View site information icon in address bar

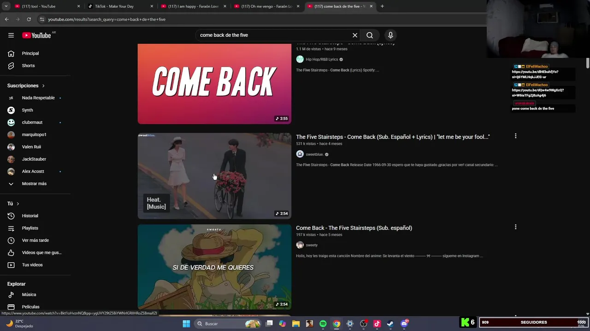[x=42, y=19]
